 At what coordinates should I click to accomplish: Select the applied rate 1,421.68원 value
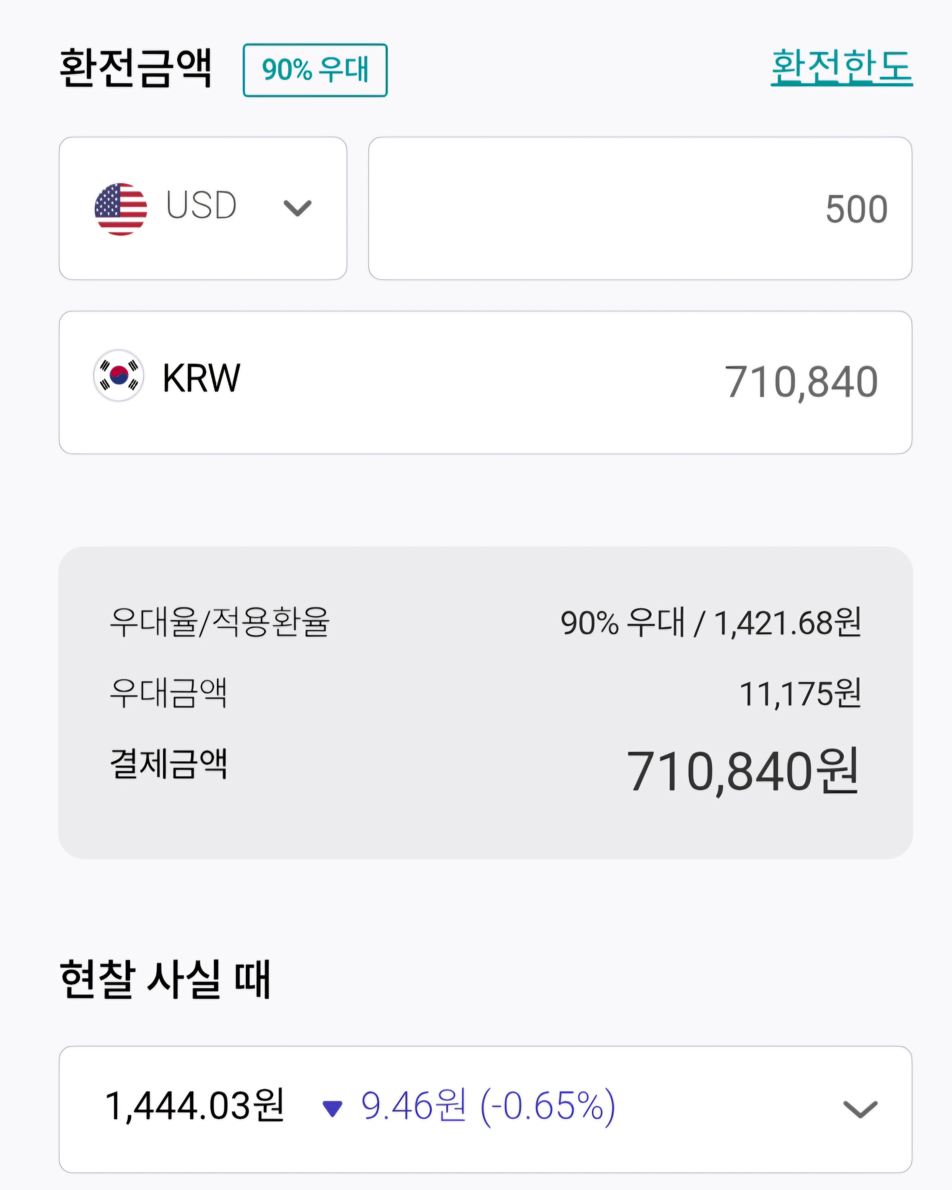coord(787,623)
